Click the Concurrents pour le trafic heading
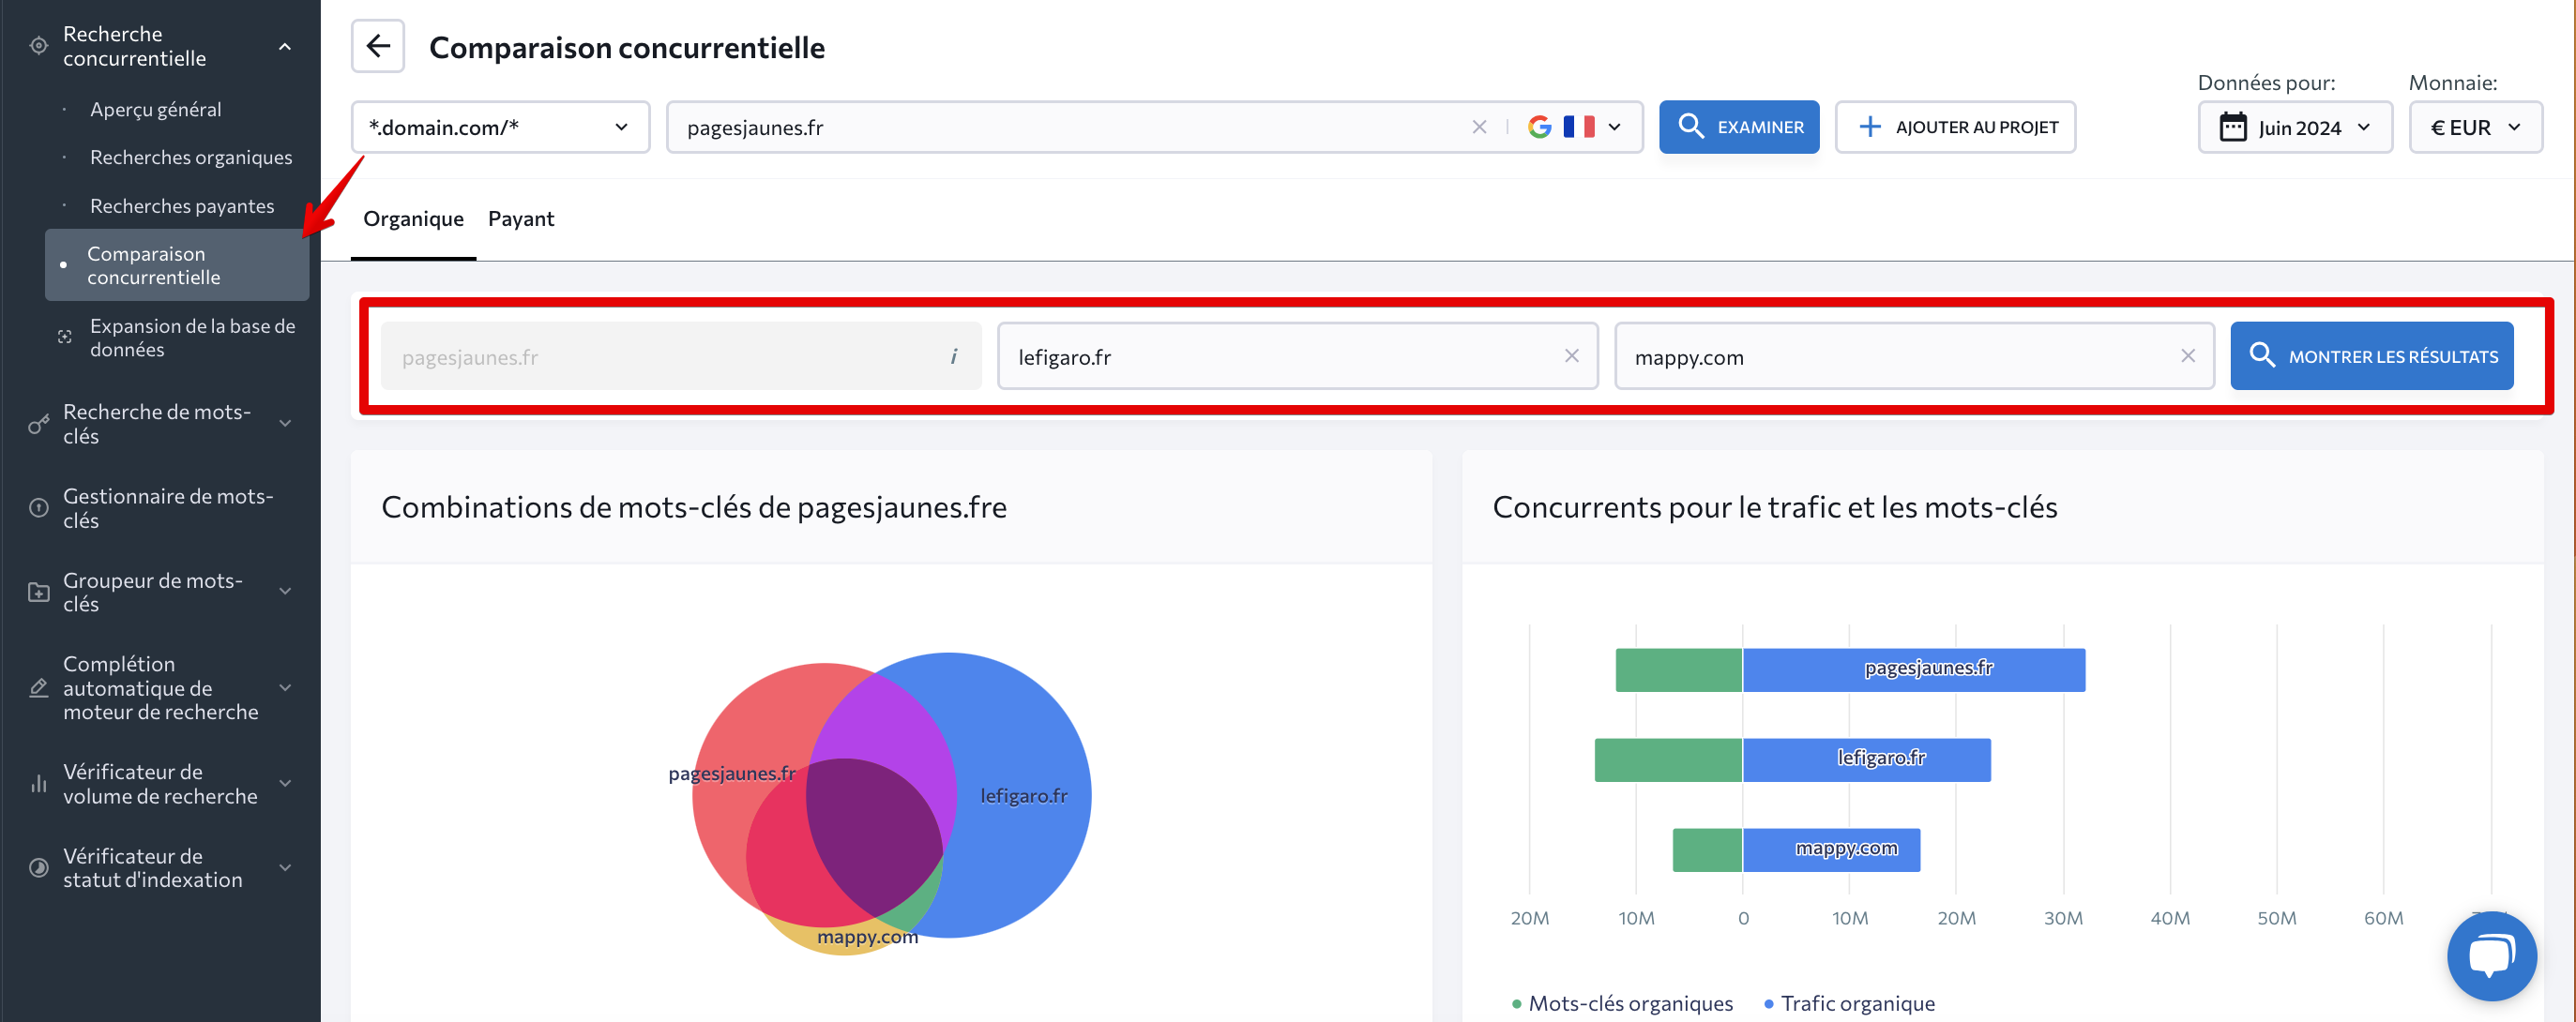Viewport: 2576px width, 1022px height. (1774, 506)
